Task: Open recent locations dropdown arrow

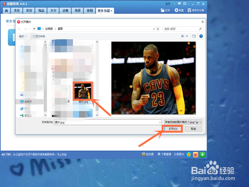Action: [30, 29]
